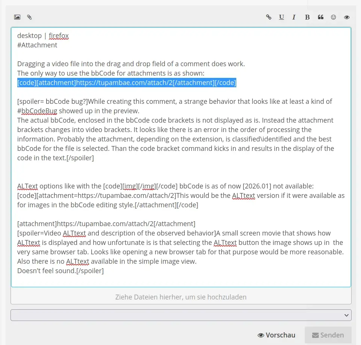Click the firefox link in the comment text
Screen dimensions: 361x345
pos(59,35)
